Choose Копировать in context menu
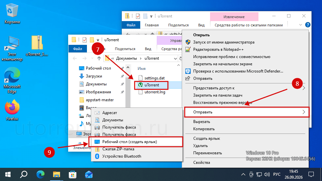The width and height of the screenshot is (322, 181). click(245, 129)
